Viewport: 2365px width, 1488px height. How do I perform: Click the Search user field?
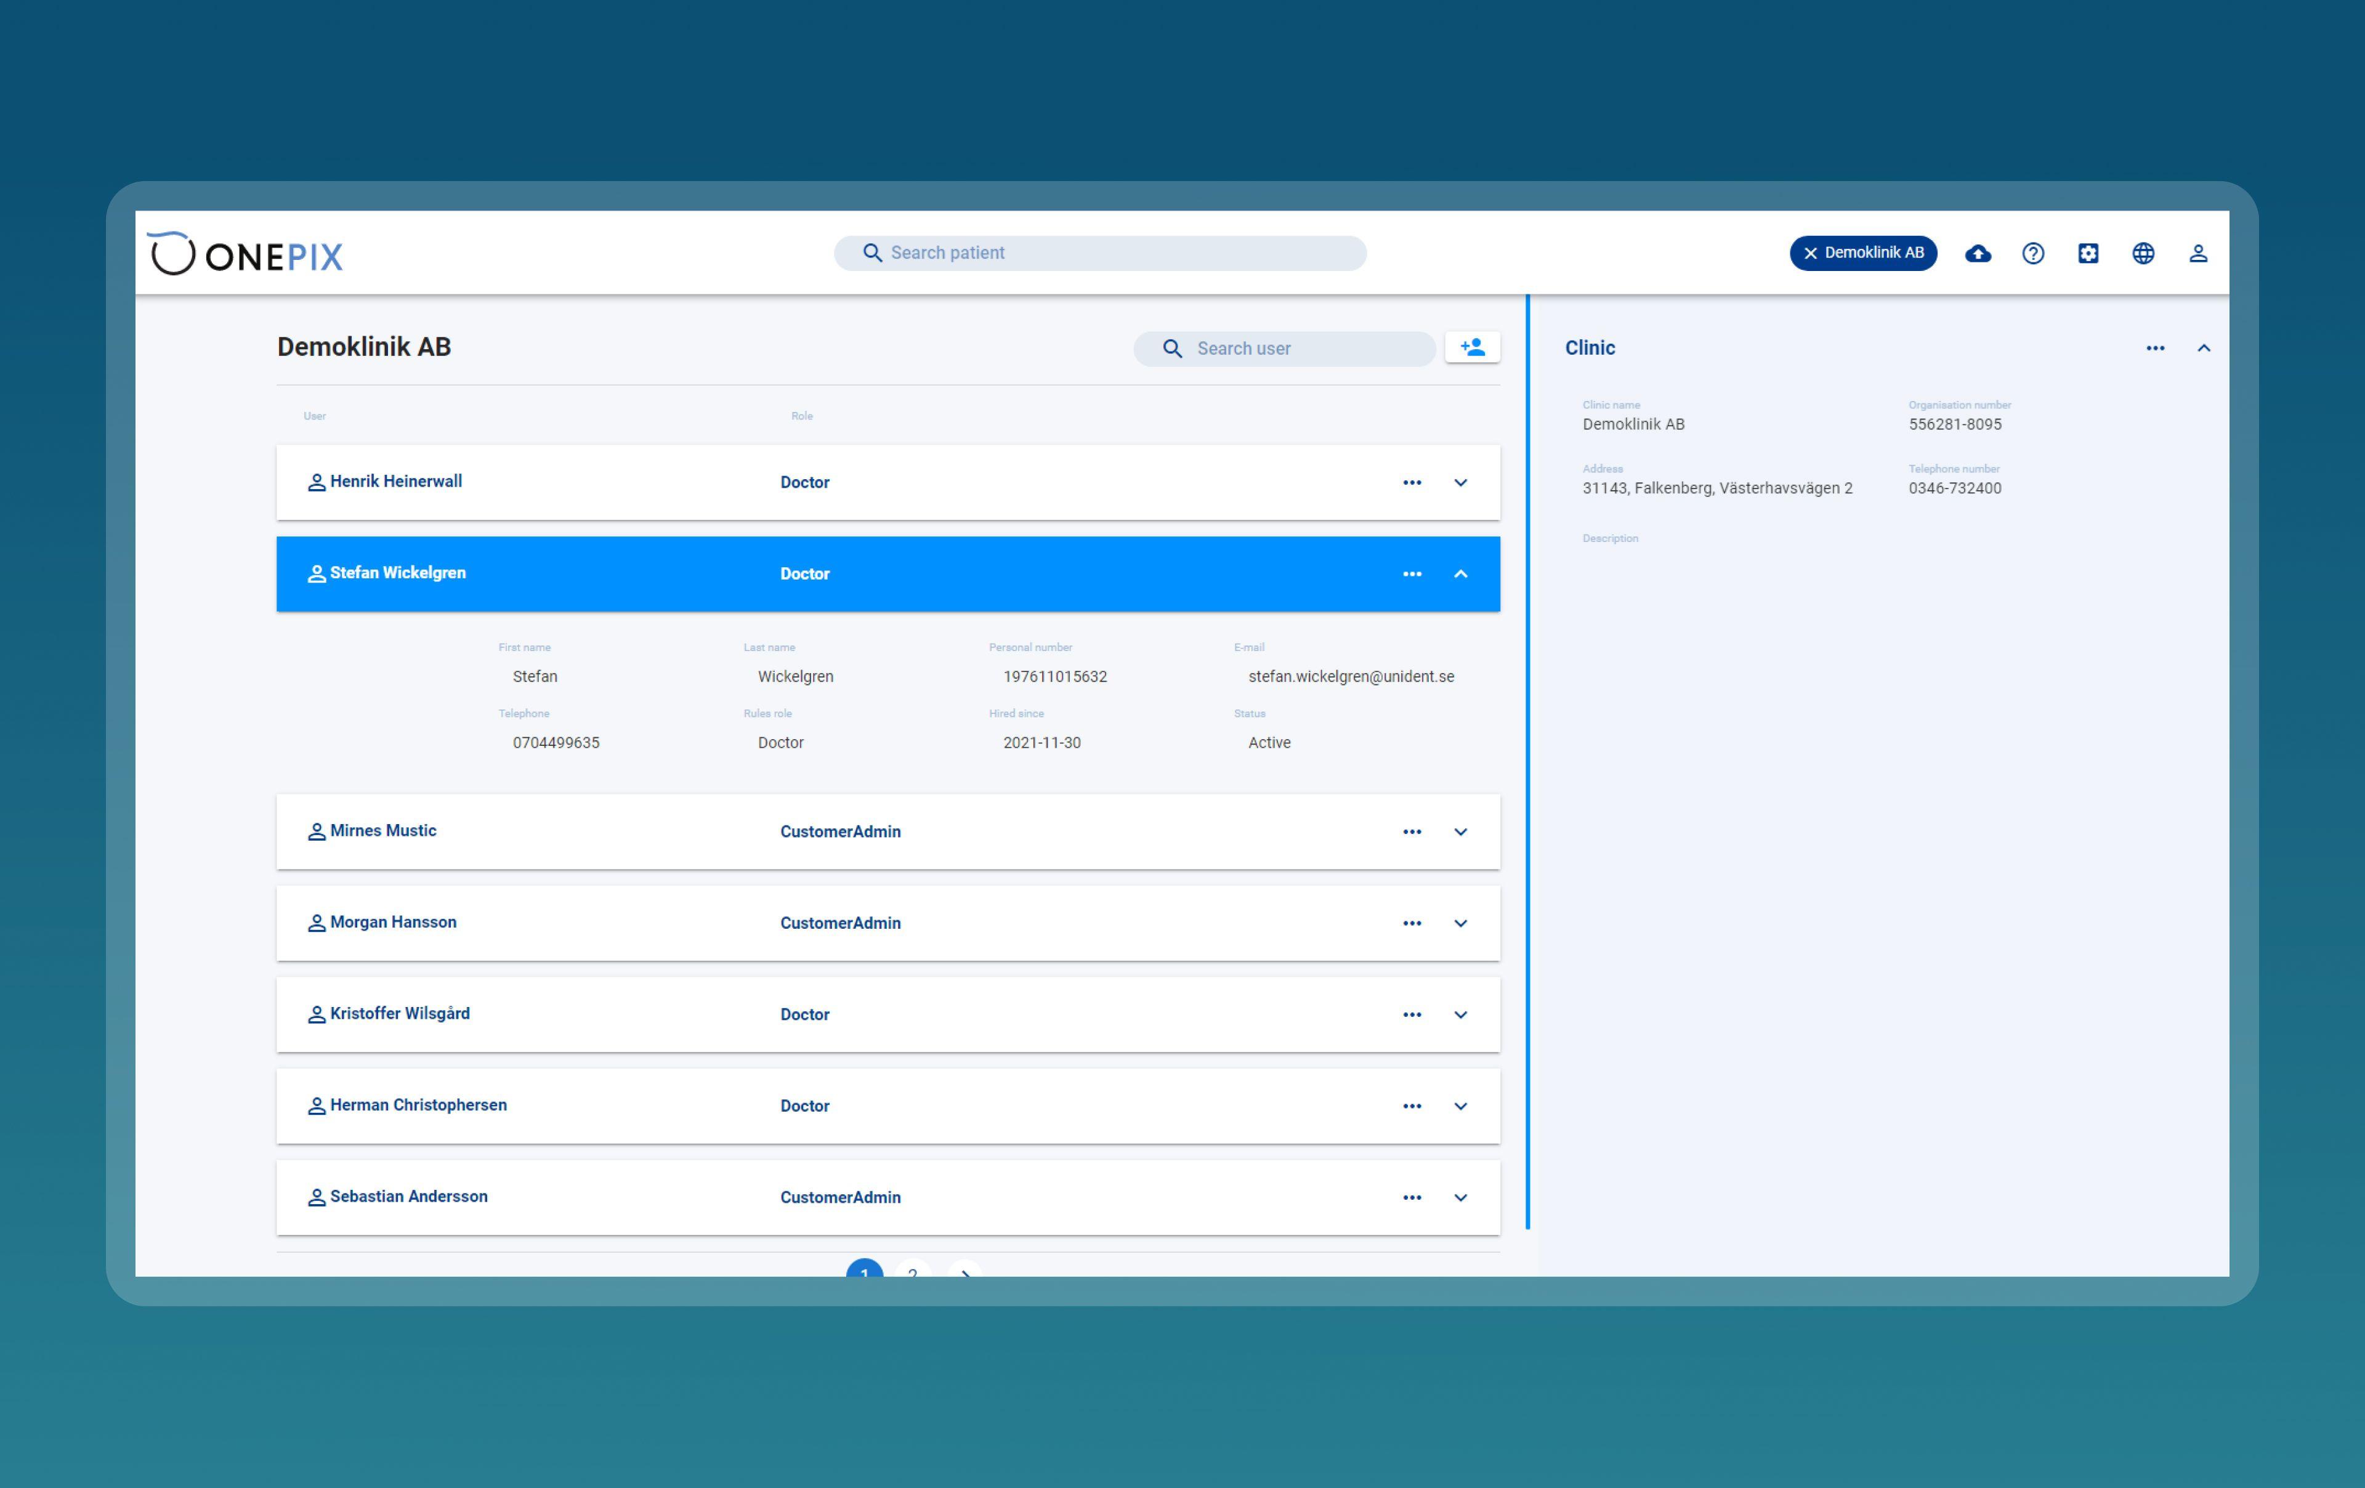[x=1285, y=349]
